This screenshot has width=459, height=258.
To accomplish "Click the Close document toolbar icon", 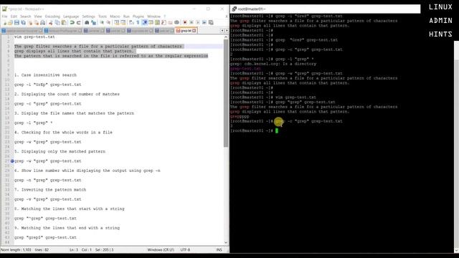I will pos(30,22).
